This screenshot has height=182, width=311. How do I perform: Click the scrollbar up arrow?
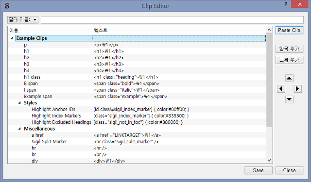pyautogui.click(x=269, y=30)
